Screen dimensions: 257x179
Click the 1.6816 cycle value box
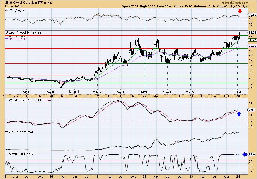[x=237, y=91]
